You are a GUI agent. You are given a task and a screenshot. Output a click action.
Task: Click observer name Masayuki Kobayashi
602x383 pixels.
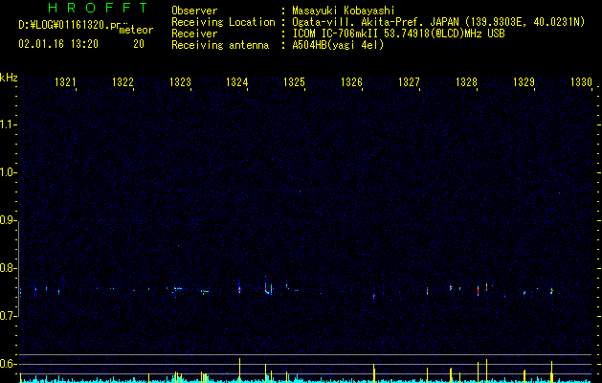pos(343,11)
